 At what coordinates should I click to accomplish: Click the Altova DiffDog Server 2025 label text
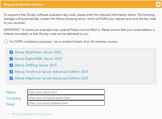[x=36, y=65]
